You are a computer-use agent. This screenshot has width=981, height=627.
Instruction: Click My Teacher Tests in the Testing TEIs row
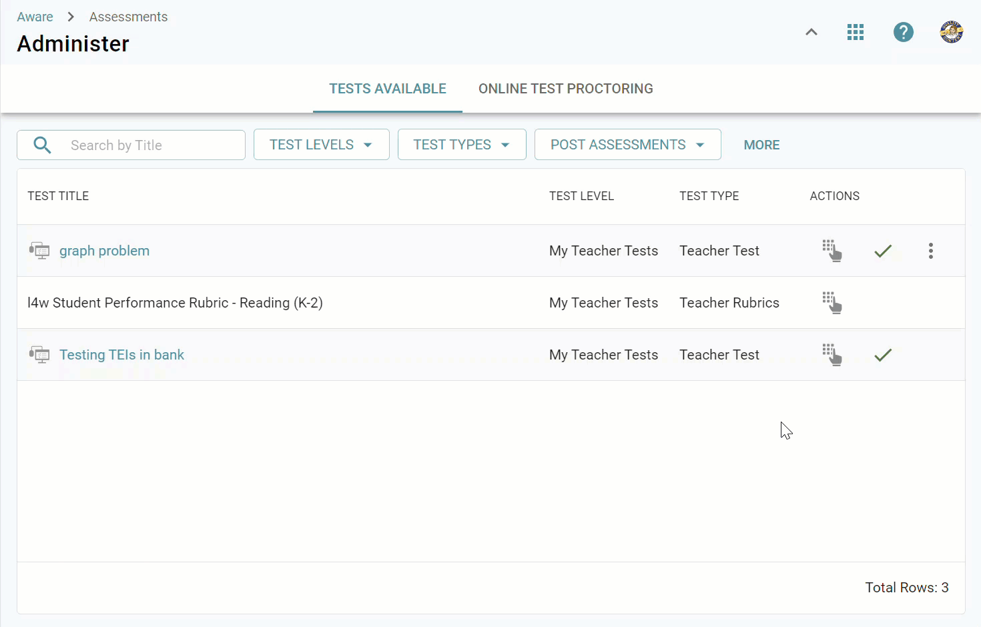coord(603,355)
